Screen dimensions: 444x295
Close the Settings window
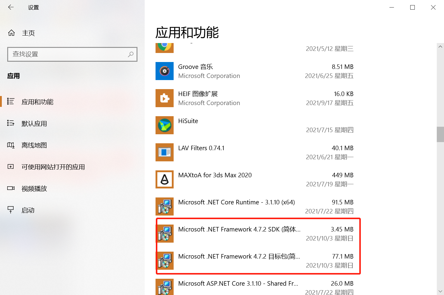(x=433, y=7)
